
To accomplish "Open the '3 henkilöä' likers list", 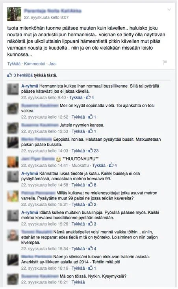I will [x=23, y=75].
